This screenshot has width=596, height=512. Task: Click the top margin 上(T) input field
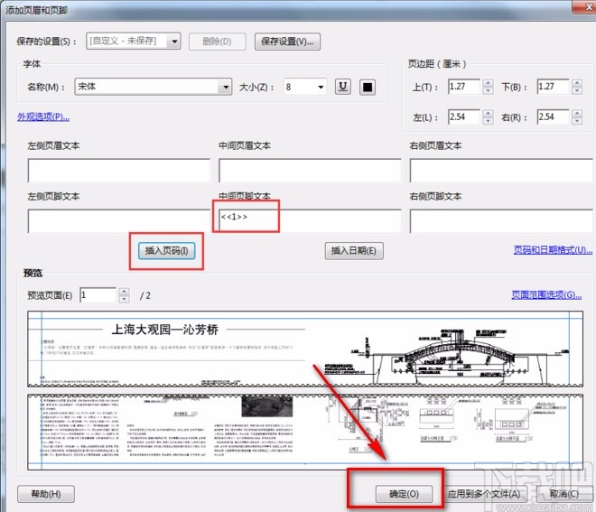click(x=464, y=87)
